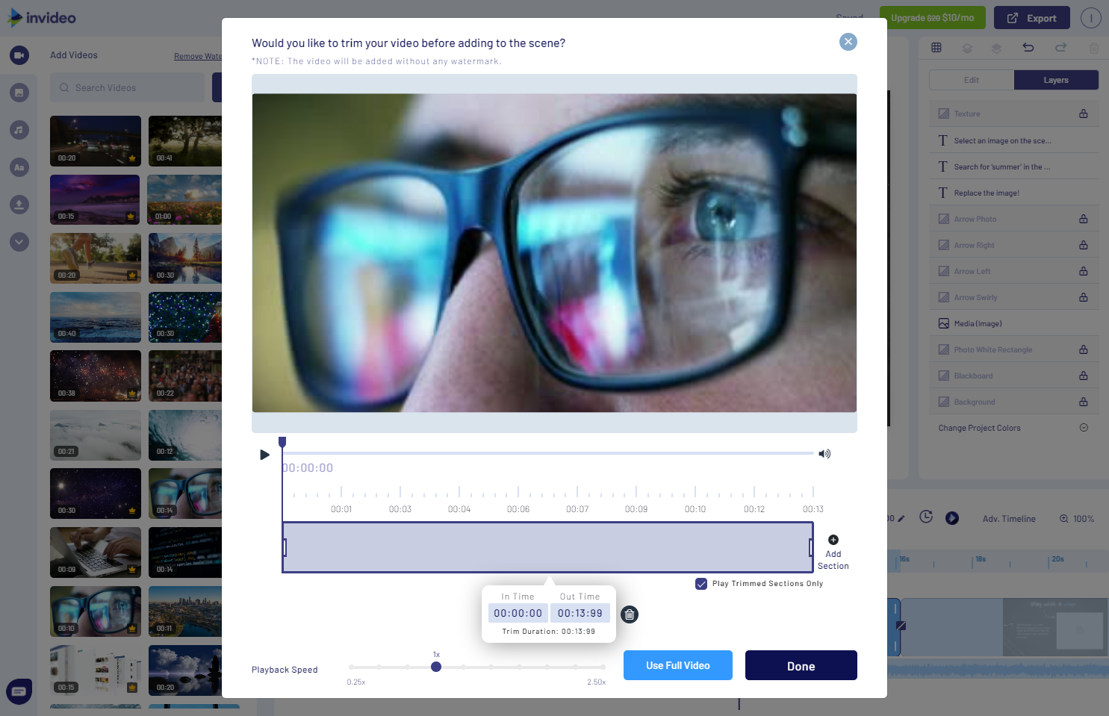Screen dimensions: 1109x716
Task: Click the Upgrade $10/mo button
Action: pos(933,18)
